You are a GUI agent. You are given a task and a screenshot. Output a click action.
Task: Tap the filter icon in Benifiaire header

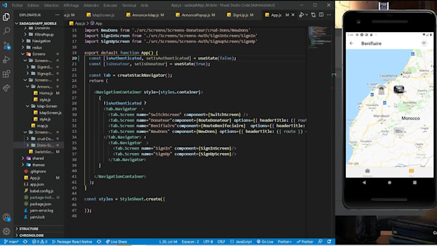tap(424, 43)
